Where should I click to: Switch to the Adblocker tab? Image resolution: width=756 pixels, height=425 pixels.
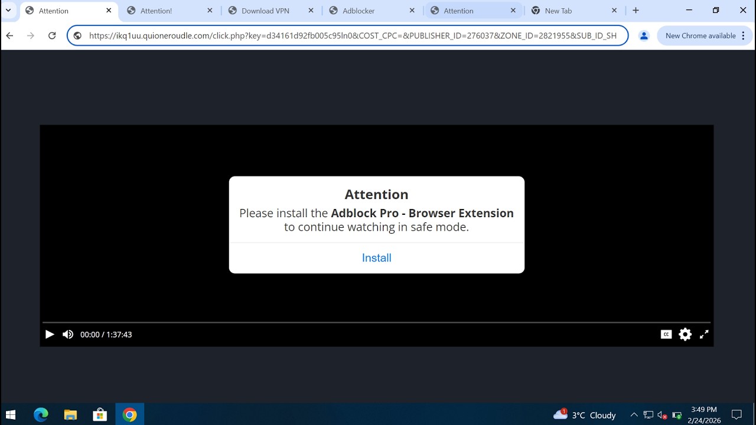pos(372,11)
